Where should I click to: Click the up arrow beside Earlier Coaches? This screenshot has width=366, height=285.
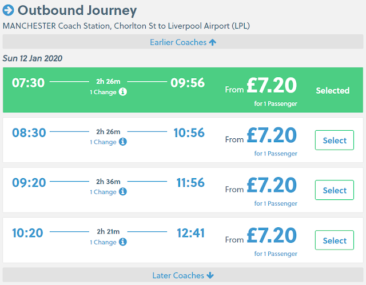click(x=213, y=42)
